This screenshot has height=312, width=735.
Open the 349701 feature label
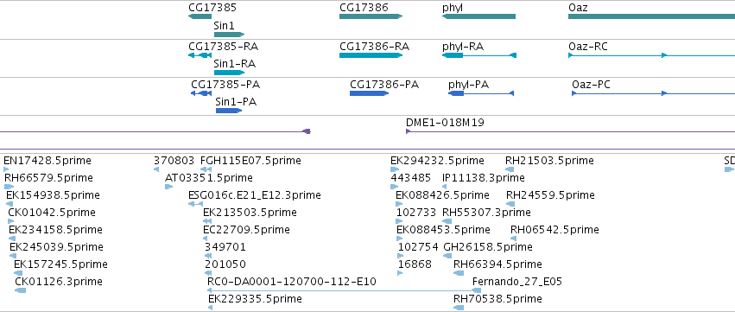tap(225, 247)
